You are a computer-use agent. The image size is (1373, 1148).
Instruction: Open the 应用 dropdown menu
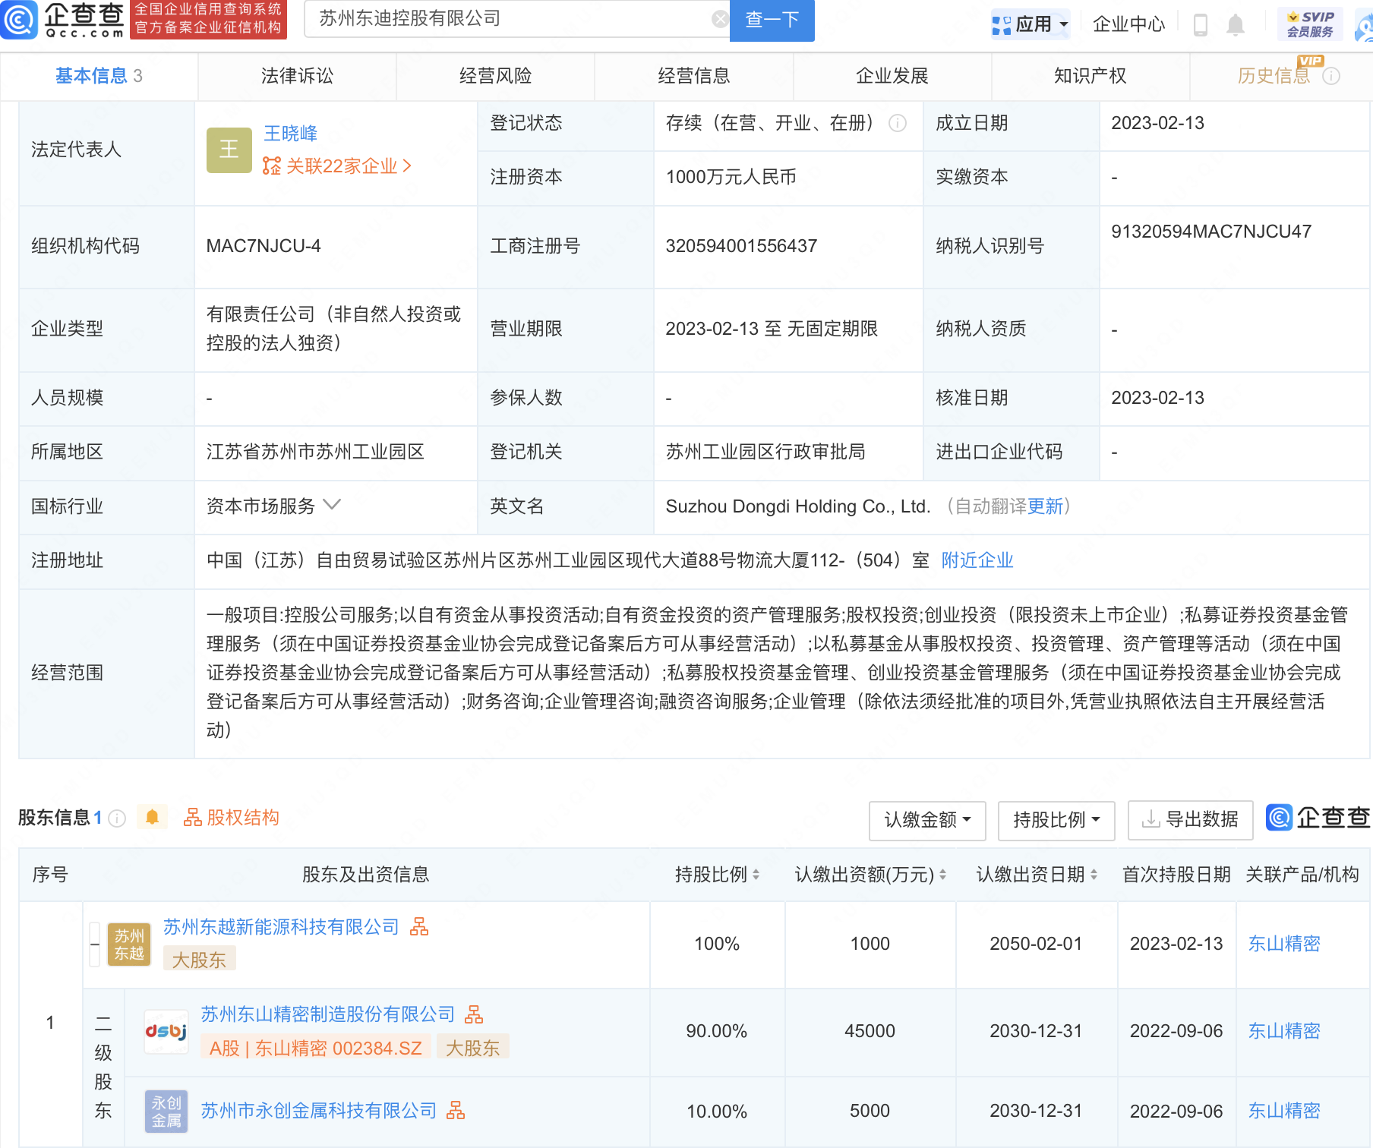(x=1031, y=24)
